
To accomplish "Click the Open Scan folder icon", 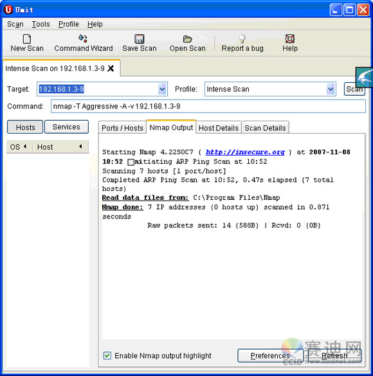I will (x=187, y=39).
